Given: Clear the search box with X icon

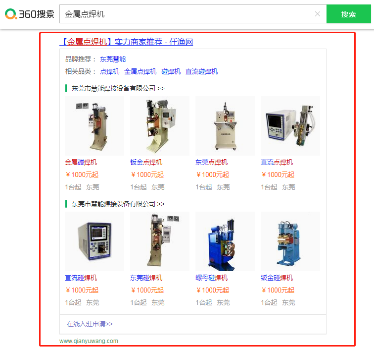Looking at the screenshot, I should coord(317,14).
